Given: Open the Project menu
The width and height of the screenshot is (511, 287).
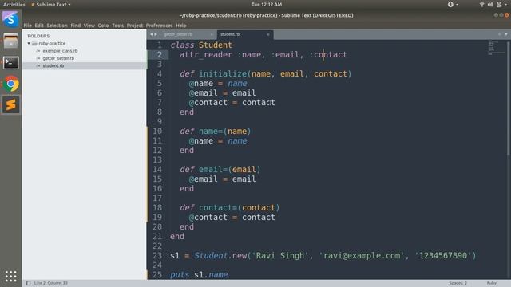Looking at the screenshot, I should click(135, 26).
